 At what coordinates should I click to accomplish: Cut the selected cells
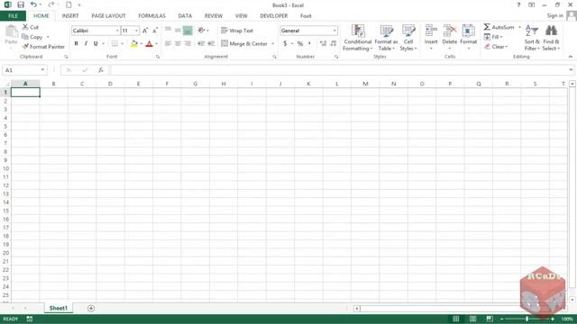31,27
